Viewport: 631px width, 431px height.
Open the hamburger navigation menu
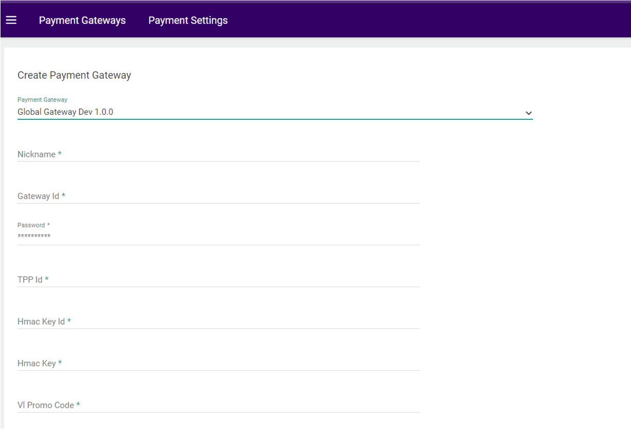(x=10, y=20)
